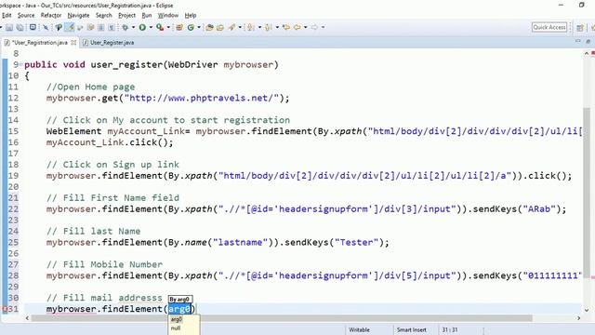Screen dimensions: 595x335
Task: Open the Window menu
Action: [168, 15]
